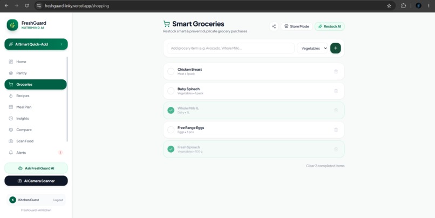
Task: Open the Recipes section
Action: (x=36, y=96)
